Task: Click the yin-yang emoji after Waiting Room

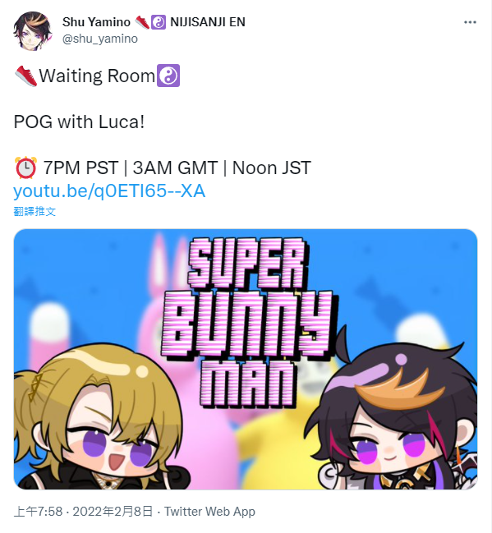Action: pyautogui.click(x=168, y=76)
